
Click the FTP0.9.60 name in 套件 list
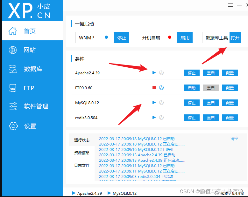coord(84,88)
